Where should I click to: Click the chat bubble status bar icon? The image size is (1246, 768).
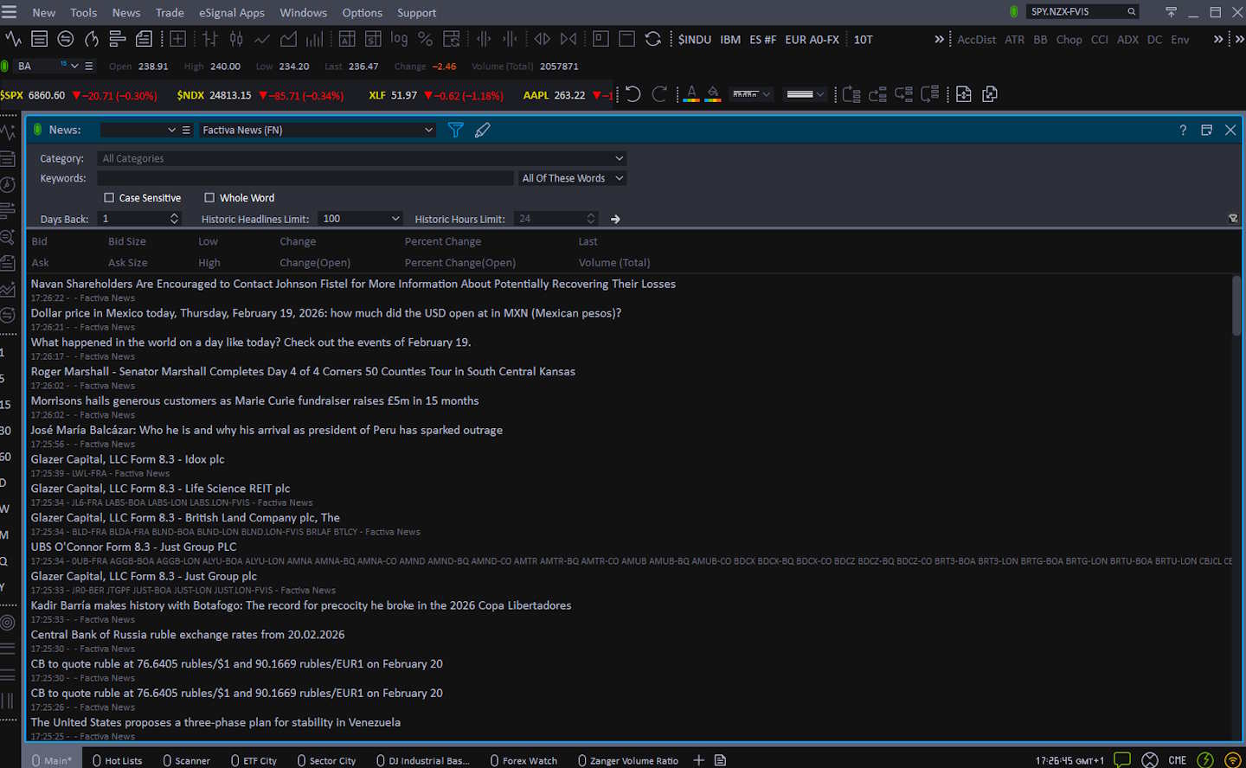1122,760
